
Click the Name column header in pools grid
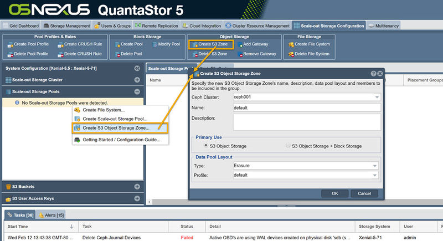point(155,80)
